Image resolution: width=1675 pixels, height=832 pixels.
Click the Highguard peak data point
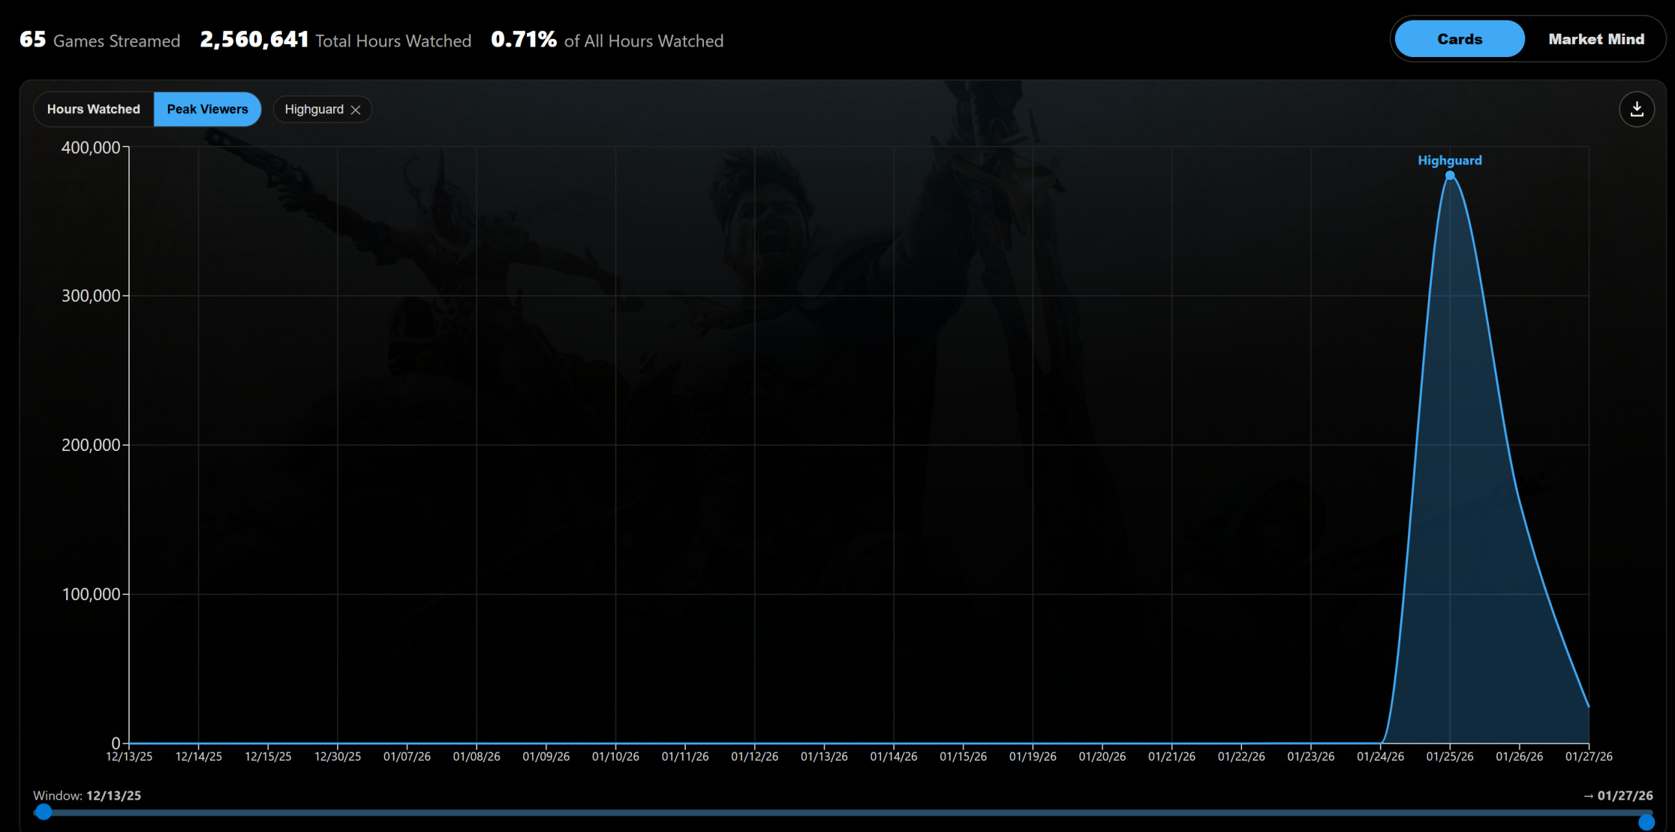tap(1450, 176)
